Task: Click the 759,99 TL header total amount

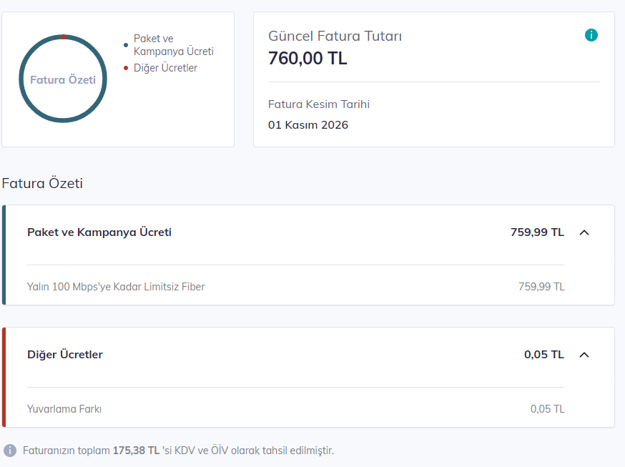Action: (537, 232)
